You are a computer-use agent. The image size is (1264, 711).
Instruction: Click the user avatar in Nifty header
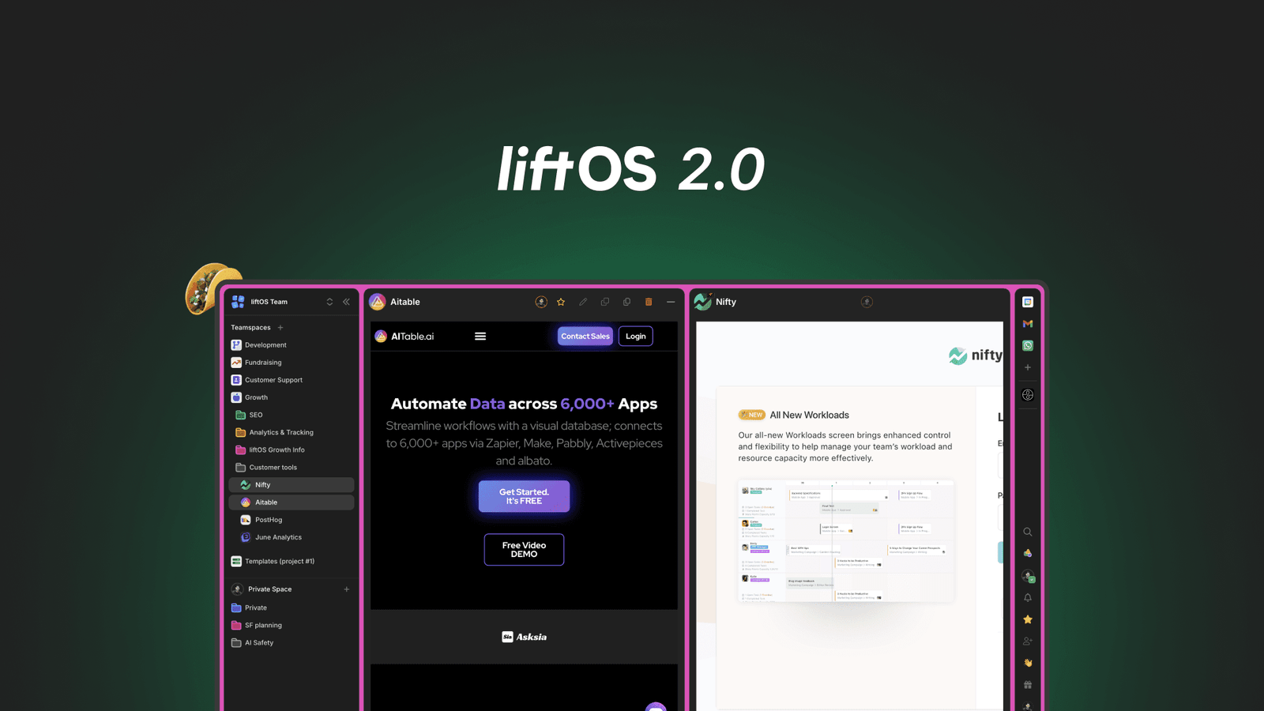tap(867, 302)
